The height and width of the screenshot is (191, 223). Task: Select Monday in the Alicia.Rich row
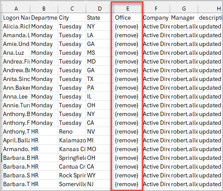pos(44,26)
